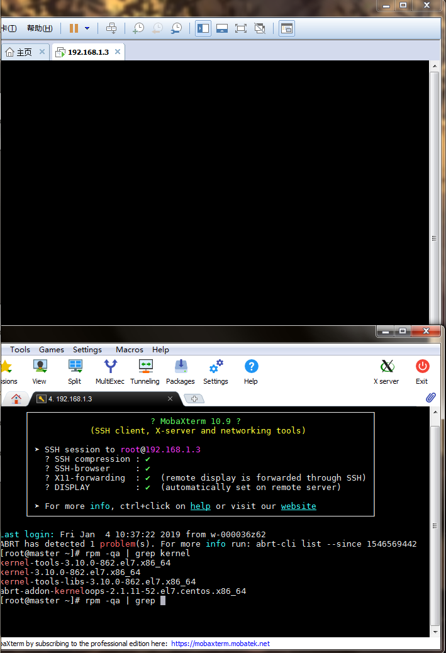Open the help link in the banner

(x=200, y=506)
